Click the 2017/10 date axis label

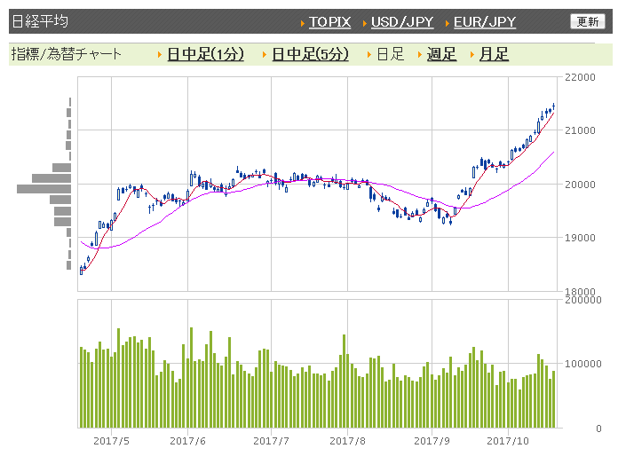[x=508, y=441]
